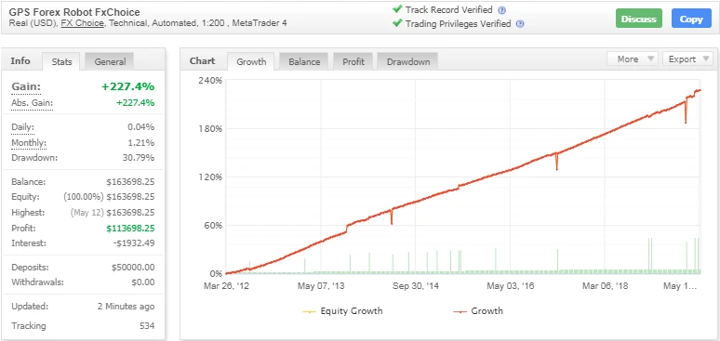Screen dimensions: 720x341
Task: Click the 534 tracking count
Action: (x=147, y=326)
